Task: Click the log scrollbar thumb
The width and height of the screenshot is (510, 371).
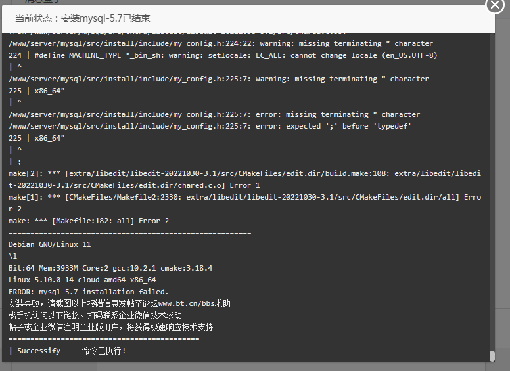Action: tap(492, 356)
